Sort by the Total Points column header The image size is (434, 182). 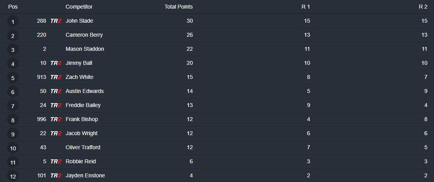coord(178,7)
